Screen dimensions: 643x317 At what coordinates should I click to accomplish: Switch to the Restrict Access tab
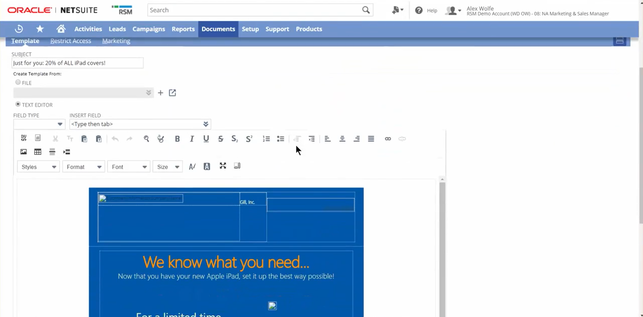(70, 41)
